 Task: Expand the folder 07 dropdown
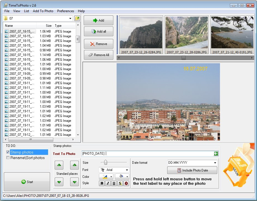tap(70, 18)
